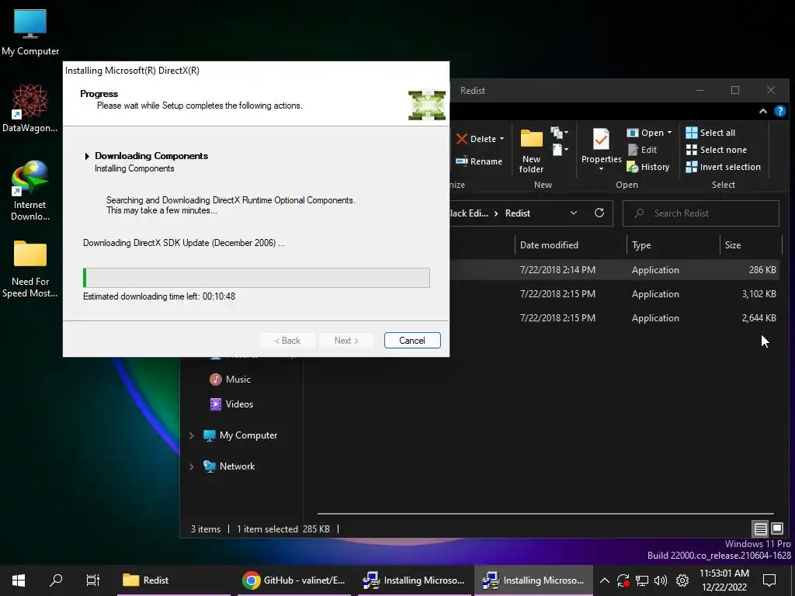Create a New folder in Redist

[x=531, y=151]
